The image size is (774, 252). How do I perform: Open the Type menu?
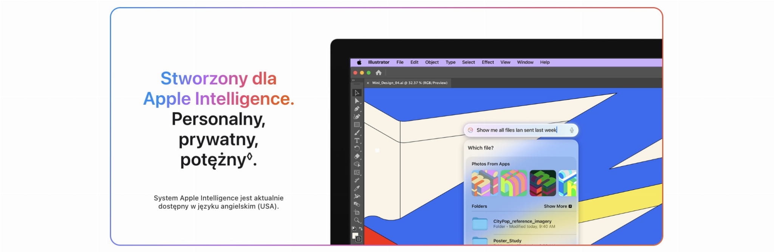pyautogui.click(x=450, y=63)
